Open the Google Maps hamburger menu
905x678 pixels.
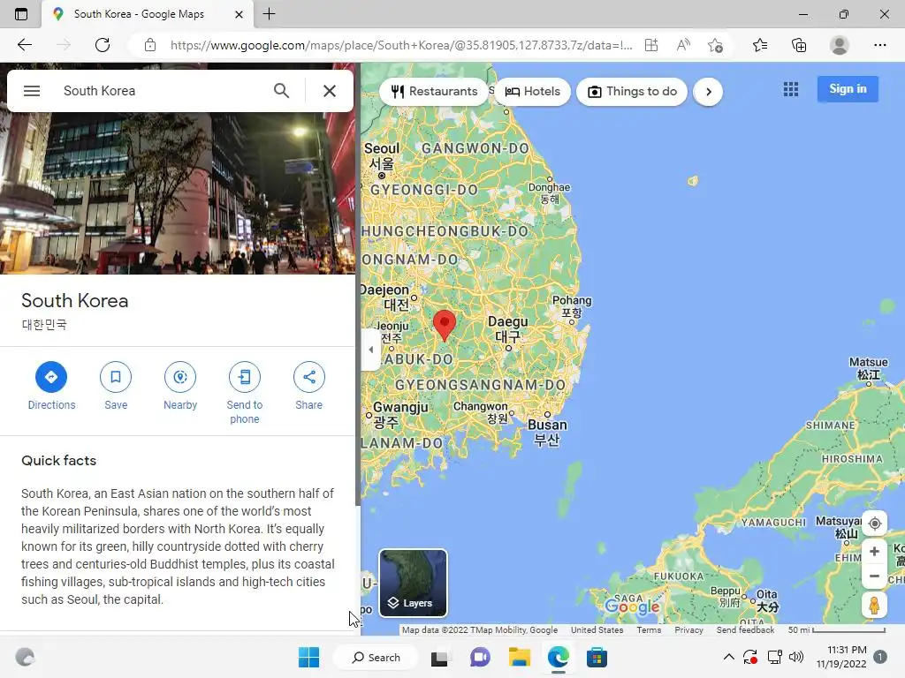32,91
